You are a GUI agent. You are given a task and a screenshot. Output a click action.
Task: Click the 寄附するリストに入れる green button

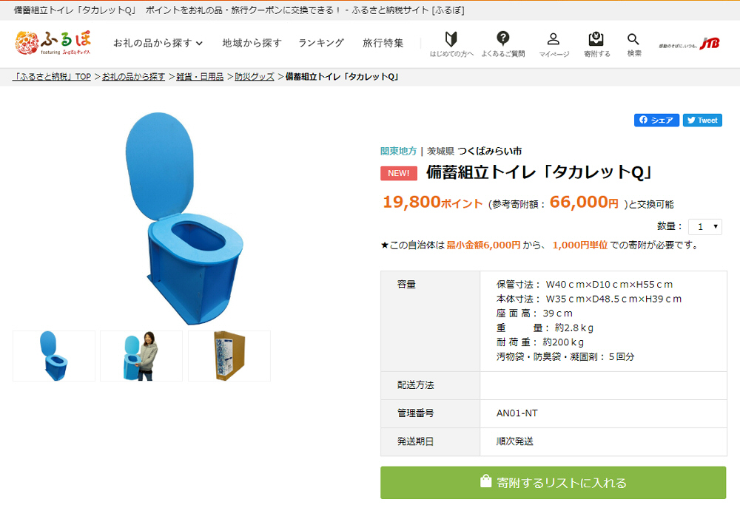click(553, 483)
